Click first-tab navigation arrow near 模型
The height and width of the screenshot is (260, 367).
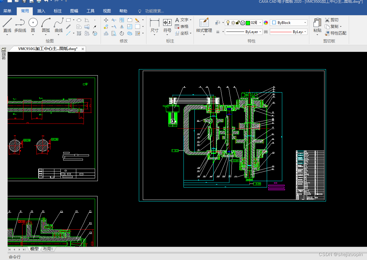point(10,249)
